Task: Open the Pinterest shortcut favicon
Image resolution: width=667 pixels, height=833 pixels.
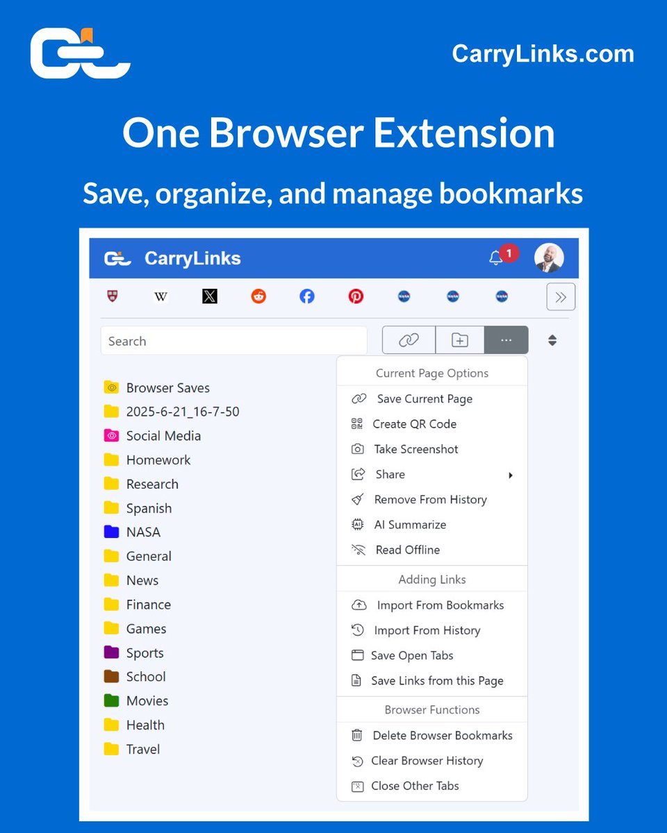Action: click(356, 296)
